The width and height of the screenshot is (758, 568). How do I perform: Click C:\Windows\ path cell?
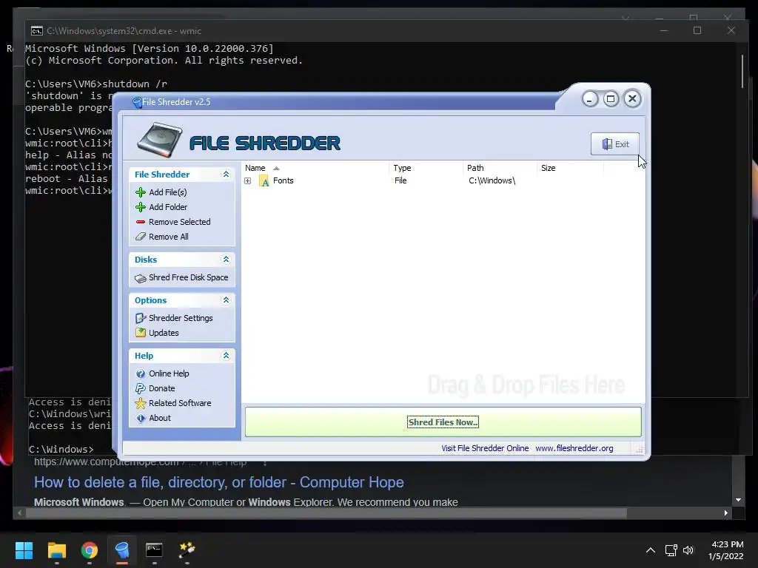[x=492, y=180]
